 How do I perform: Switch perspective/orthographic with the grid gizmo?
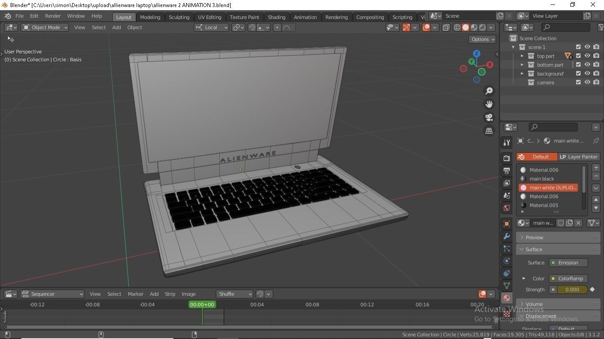(x=489, y=131)
